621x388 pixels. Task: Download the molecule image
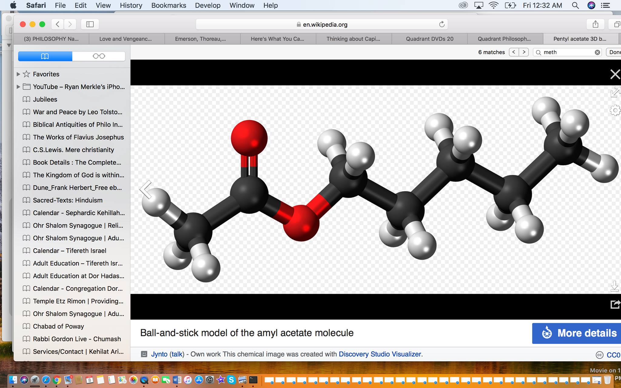click(x=615, y=286)
